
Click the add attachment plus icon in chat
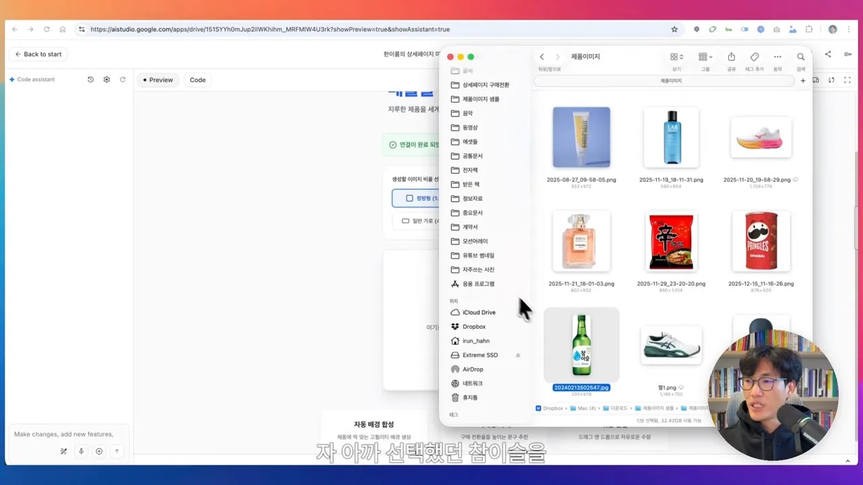[99, 451]
